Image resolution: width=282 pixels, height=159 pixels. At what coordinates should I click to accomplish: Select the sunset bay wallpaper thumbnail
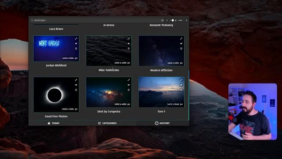(x=161, y=92)
